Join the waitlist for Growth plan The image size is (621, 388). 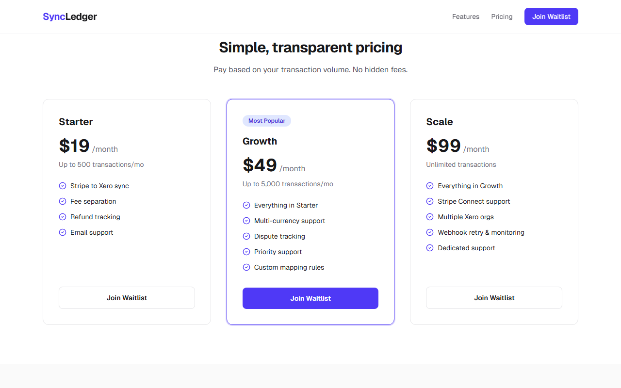click(310, 298)
